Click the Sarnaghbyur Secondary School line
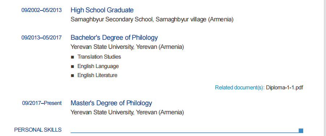326x136 pixels. (152, 20)
